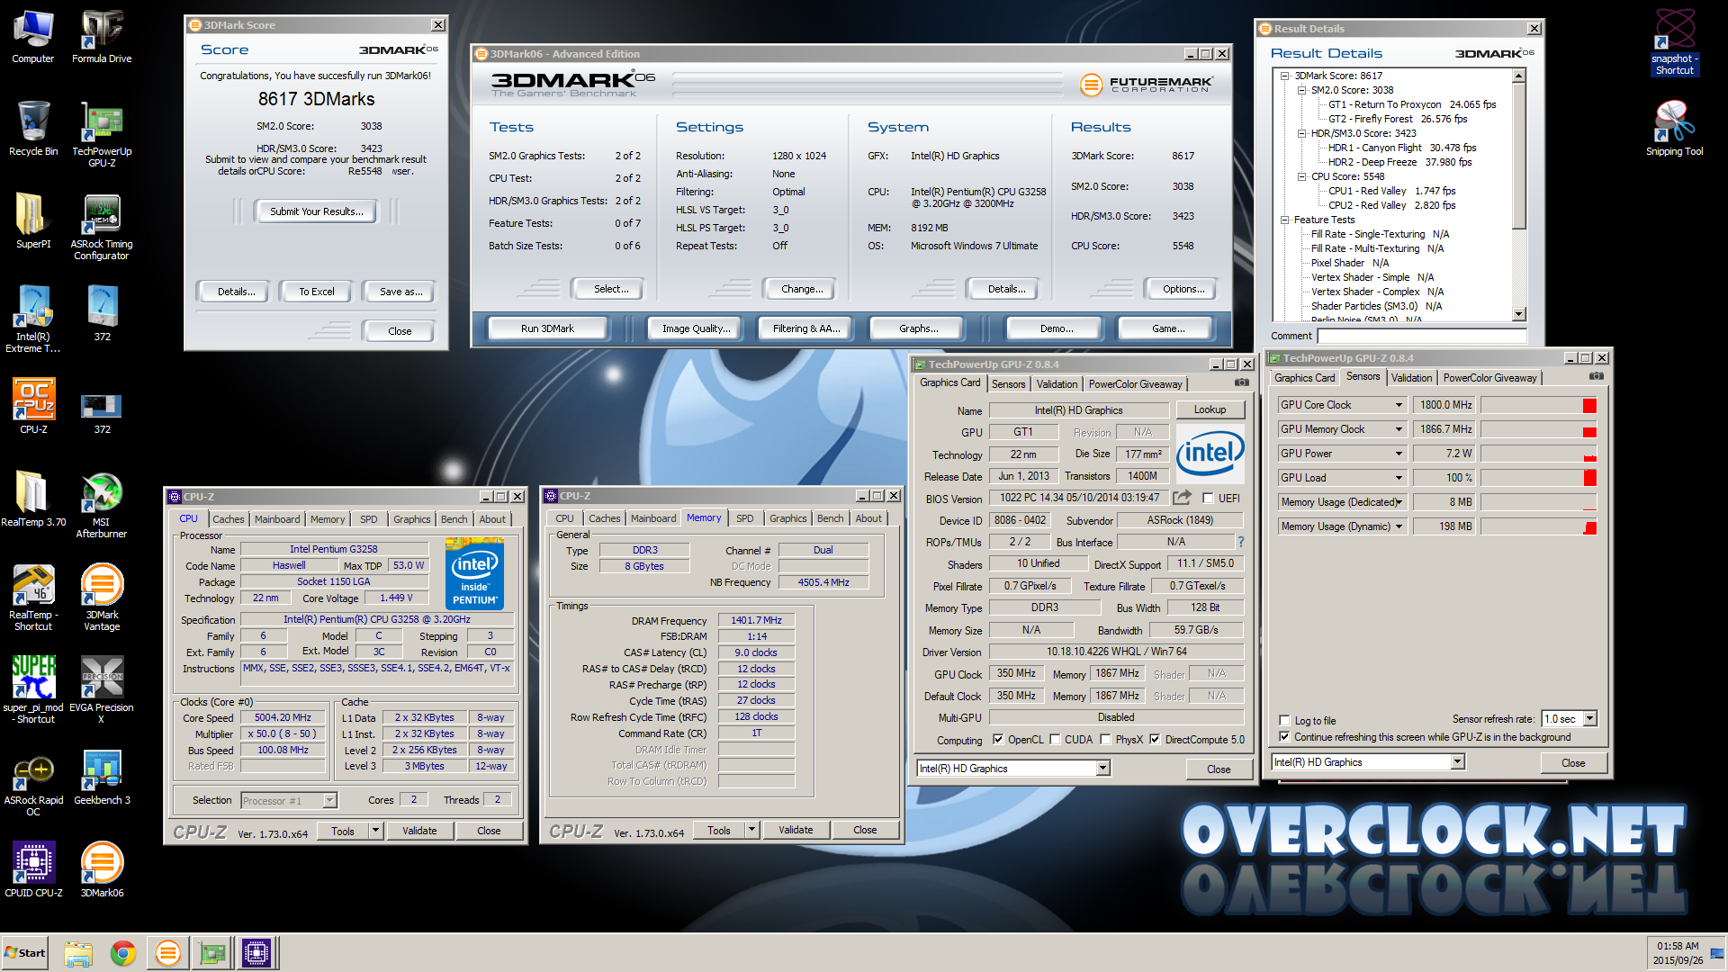The width and height of the screenshot is (1728, 972).
Task: Toggle the OpenCL computing checkbox
Action: (x=998, y=740)
